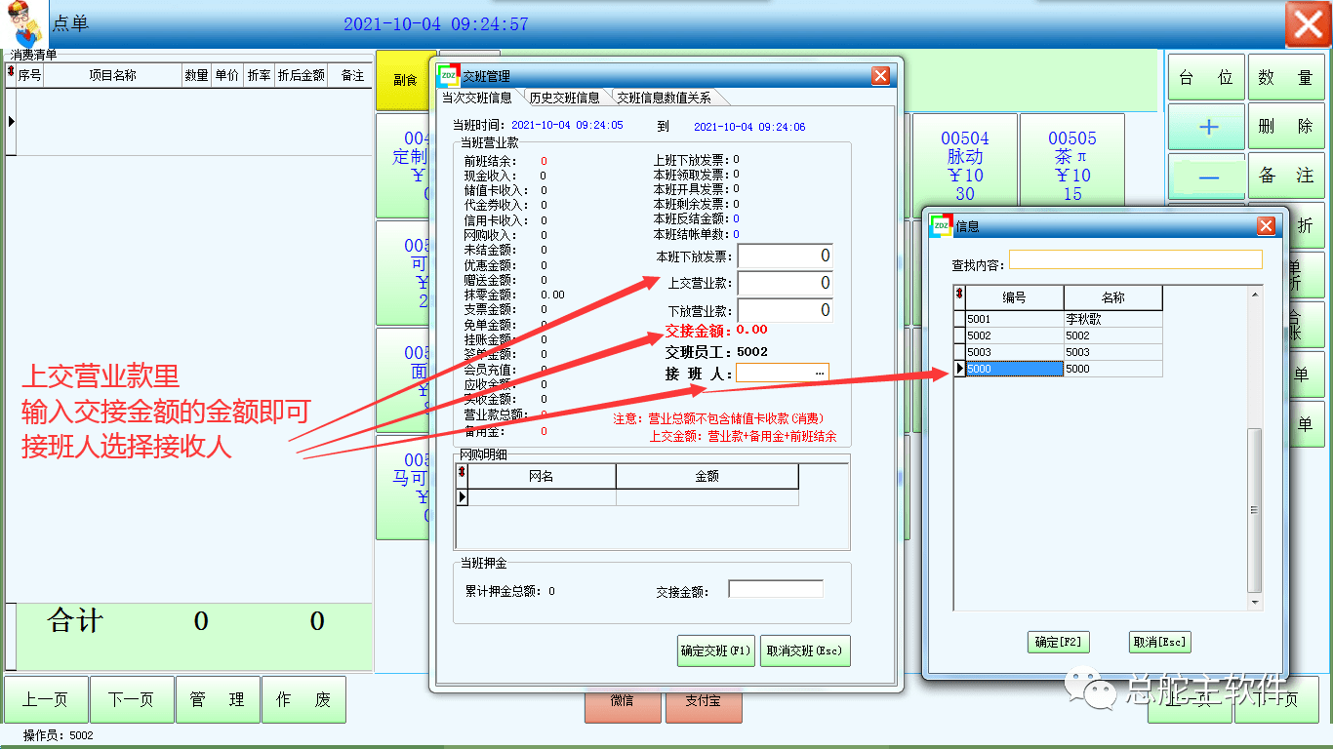Click the 信息 list scrollbar thumb
The image size is (1333, 749).
point(1255,510)
